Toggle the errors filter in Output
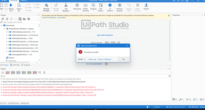Viewport: 205px width, 110px height. tap(8, 72)
